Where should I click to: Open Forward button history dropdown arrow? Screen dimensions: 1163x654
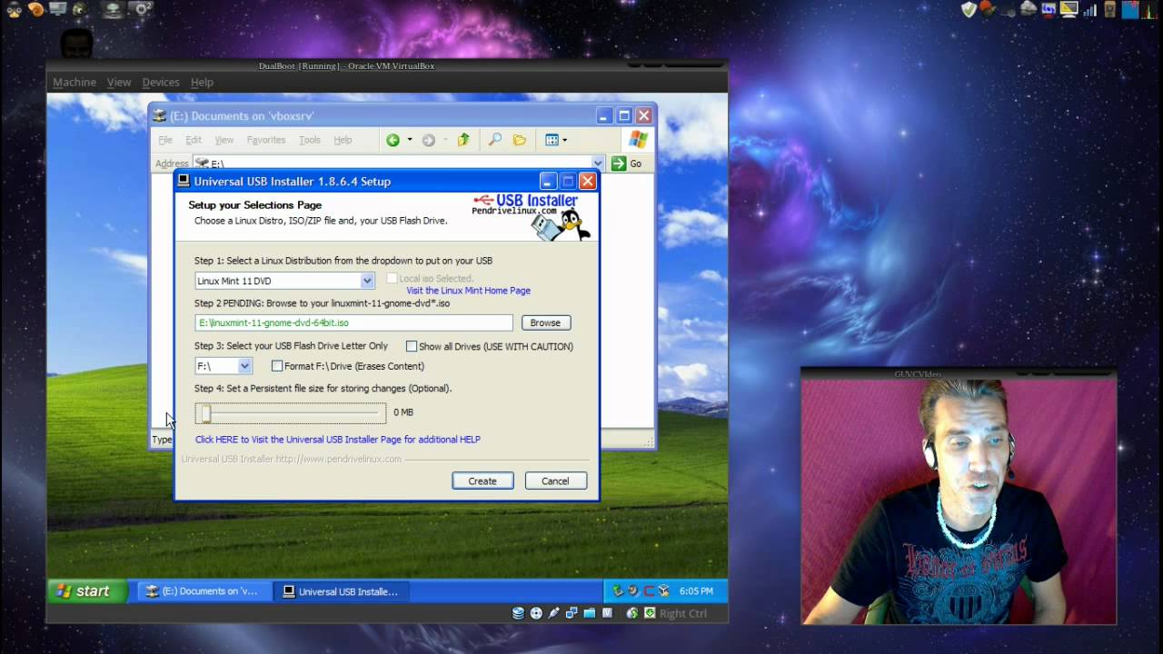445,140
